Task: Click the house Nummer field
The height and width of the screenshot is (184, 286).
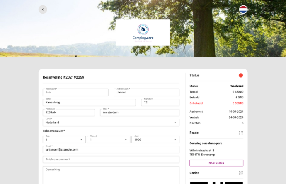Action: tap(160, 103)
